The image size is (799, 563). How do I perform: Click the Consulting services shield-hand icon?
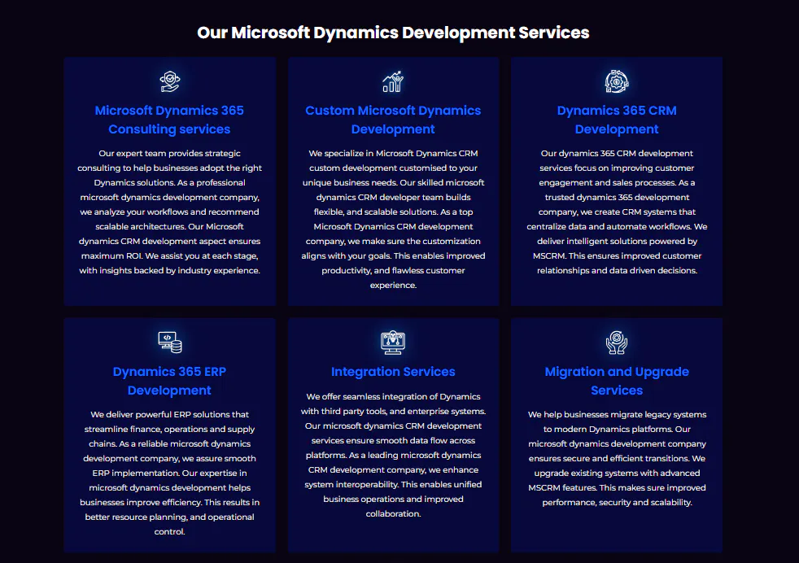coord(170,81)
